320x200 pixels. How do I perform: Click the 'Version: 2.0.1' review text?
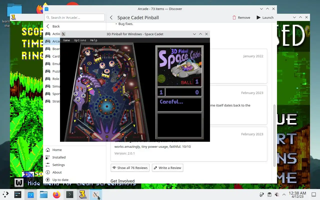(x=124, y=153)
